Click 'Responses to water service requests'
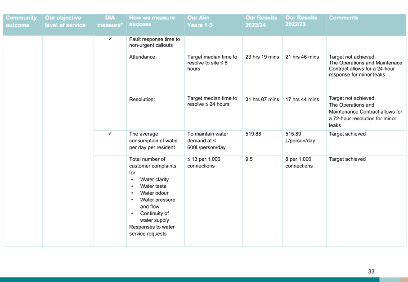Viewport: 408px width, 282px height. point(152,230)
